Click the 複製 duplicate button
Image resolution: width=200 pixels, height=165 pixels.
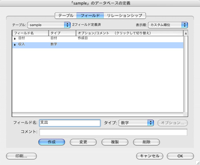[115, 142]
